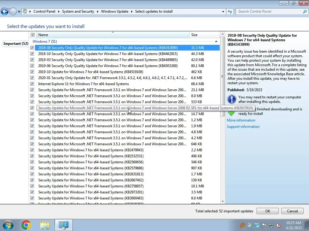The width and height of the screenshot is (309, 231).
Task: Sort by the Name column header
Action: 113,35
